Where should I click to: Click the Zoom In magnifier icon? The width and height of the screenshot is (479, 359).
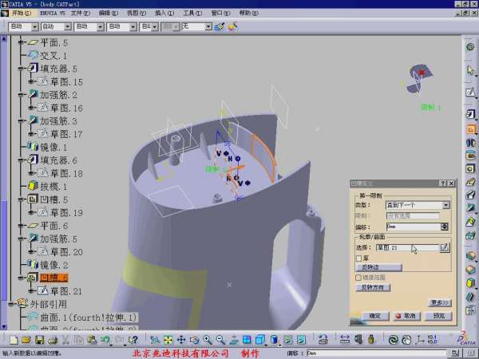point(207,340)
